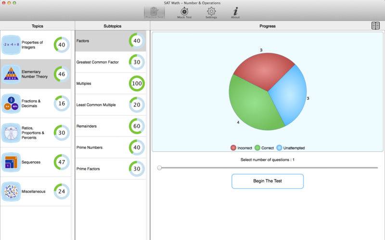
Task: Select the Miscellaneous topic label
Action: click(33, 192)
